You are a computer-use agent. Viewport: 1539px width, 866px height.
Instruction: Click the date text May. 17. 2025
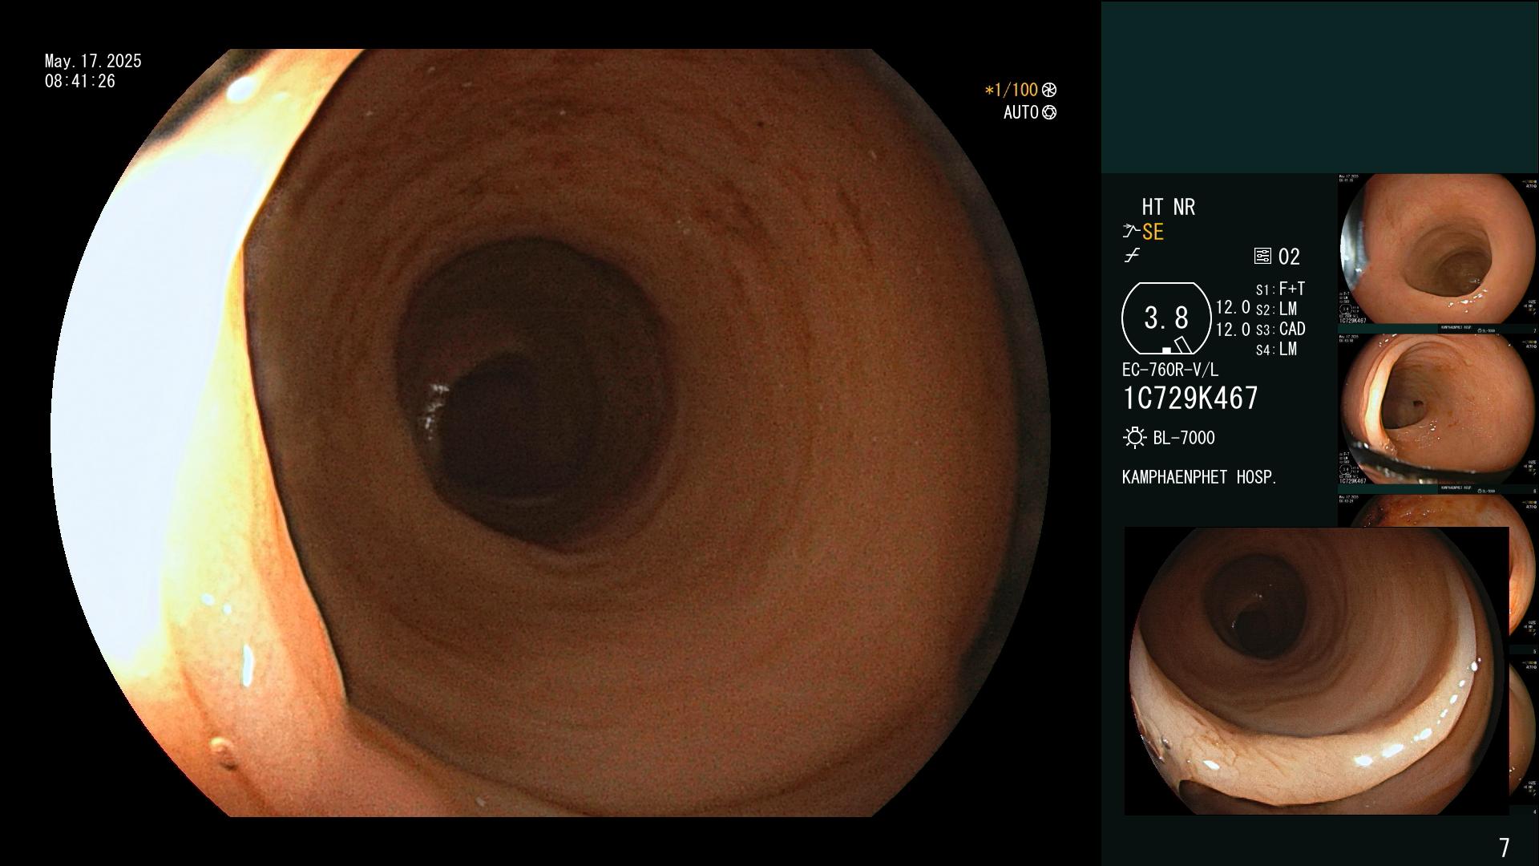93,61
